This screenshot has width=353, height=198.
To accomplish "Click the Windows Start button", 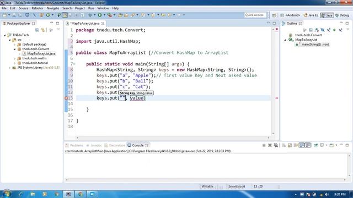I will click(7, 194).
